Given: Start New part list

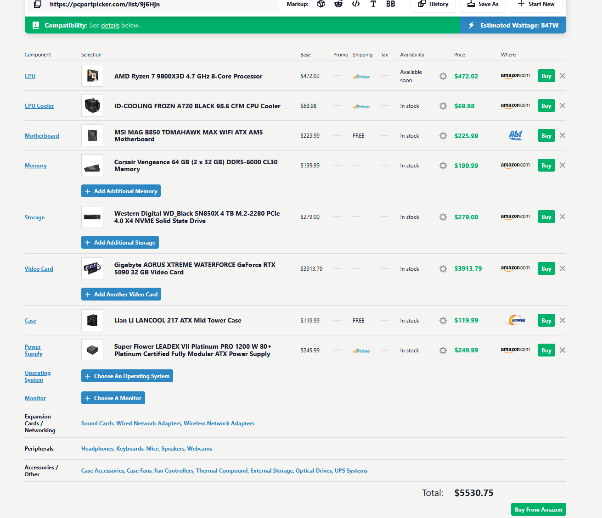Looking at the screenshot, I should click(x=536, y=4).
